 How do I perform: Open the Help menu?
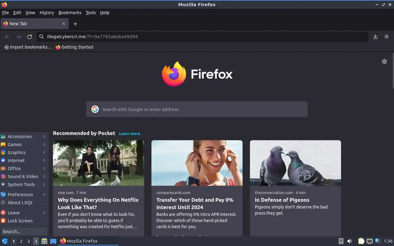(105, 13)
